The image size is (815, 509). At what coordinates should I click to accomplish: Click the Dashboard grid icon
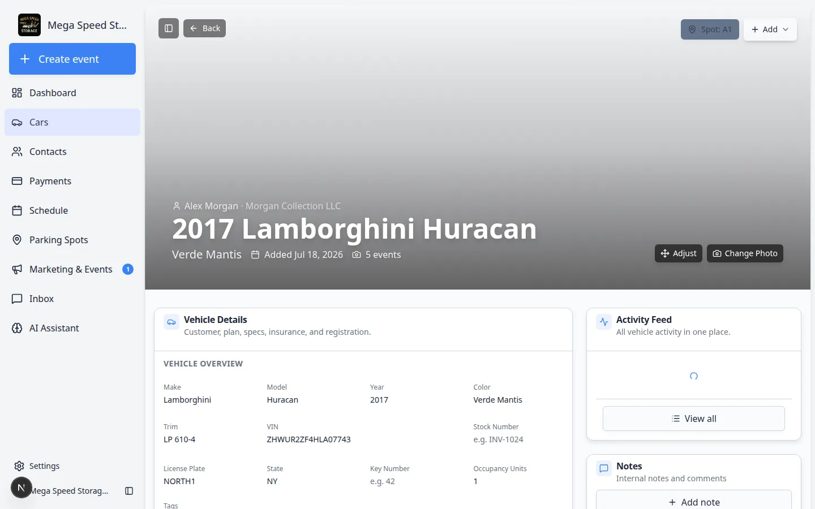point(17,93)
